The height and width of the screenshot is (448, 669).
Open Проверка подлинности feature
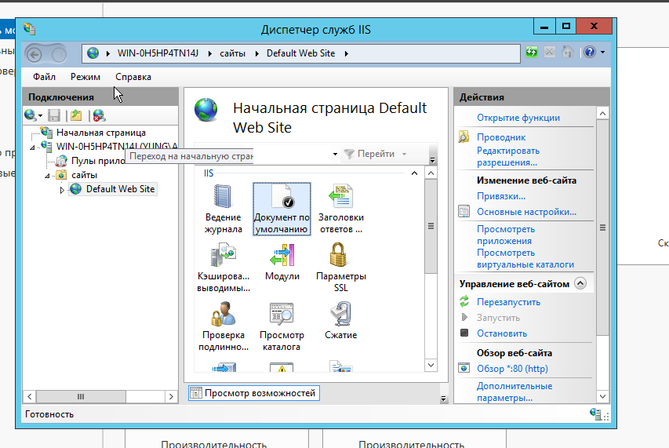(x=224, y=326)
